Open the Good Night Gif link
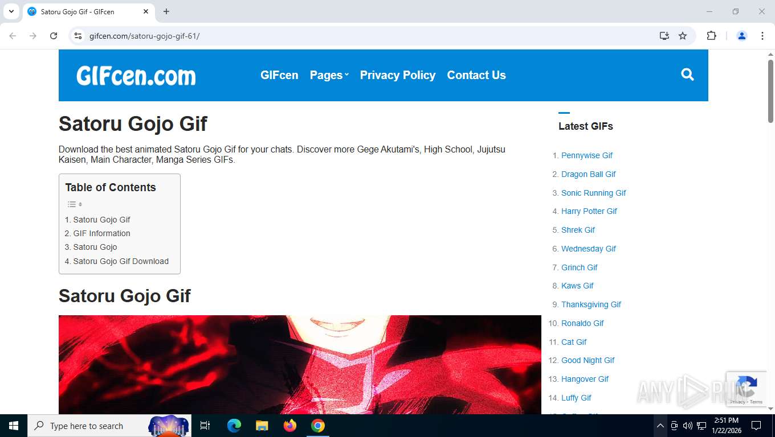Screen dimensions: 775x437 click(x=588, y=360)
